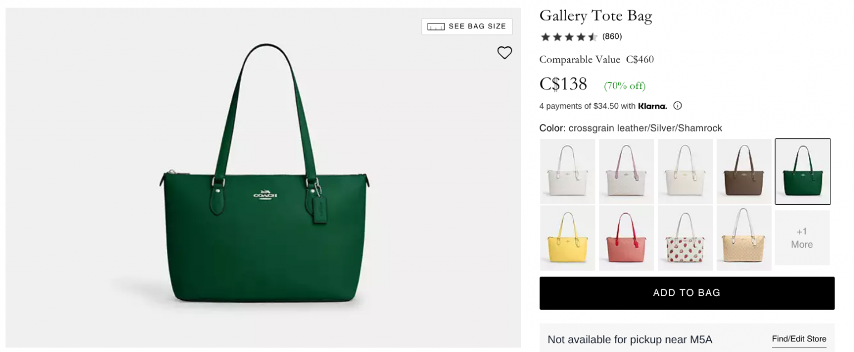Click the bag size measurement icon
The image size is (854, 352).
[x=435, y=26]
